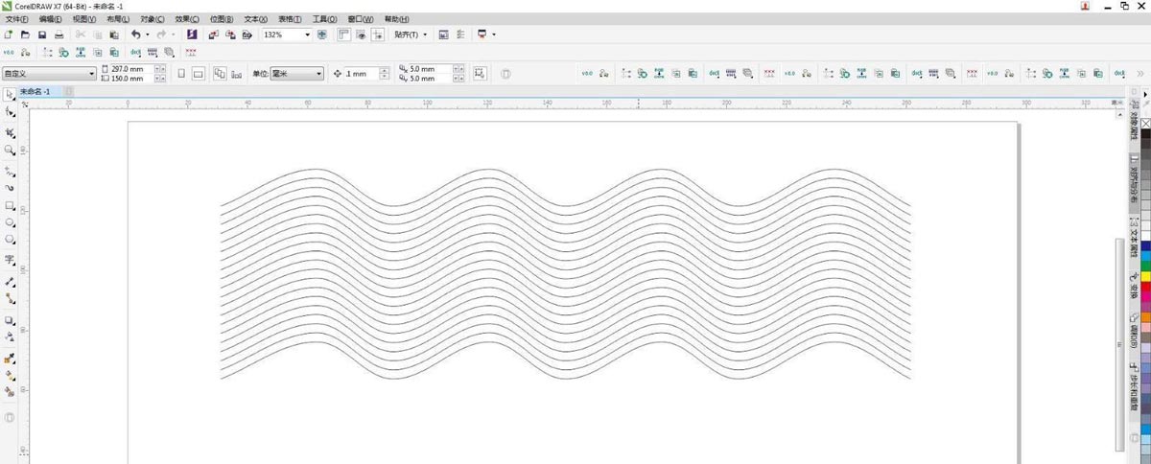Click the Print icon in the toolbar

(59, 35)
